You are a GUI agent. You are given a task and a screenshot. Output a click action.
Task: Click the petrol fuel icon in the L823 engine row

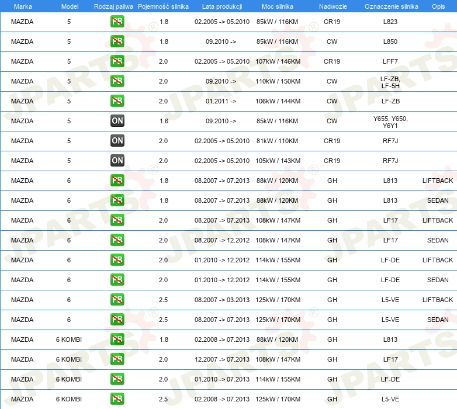coord(117,22)
